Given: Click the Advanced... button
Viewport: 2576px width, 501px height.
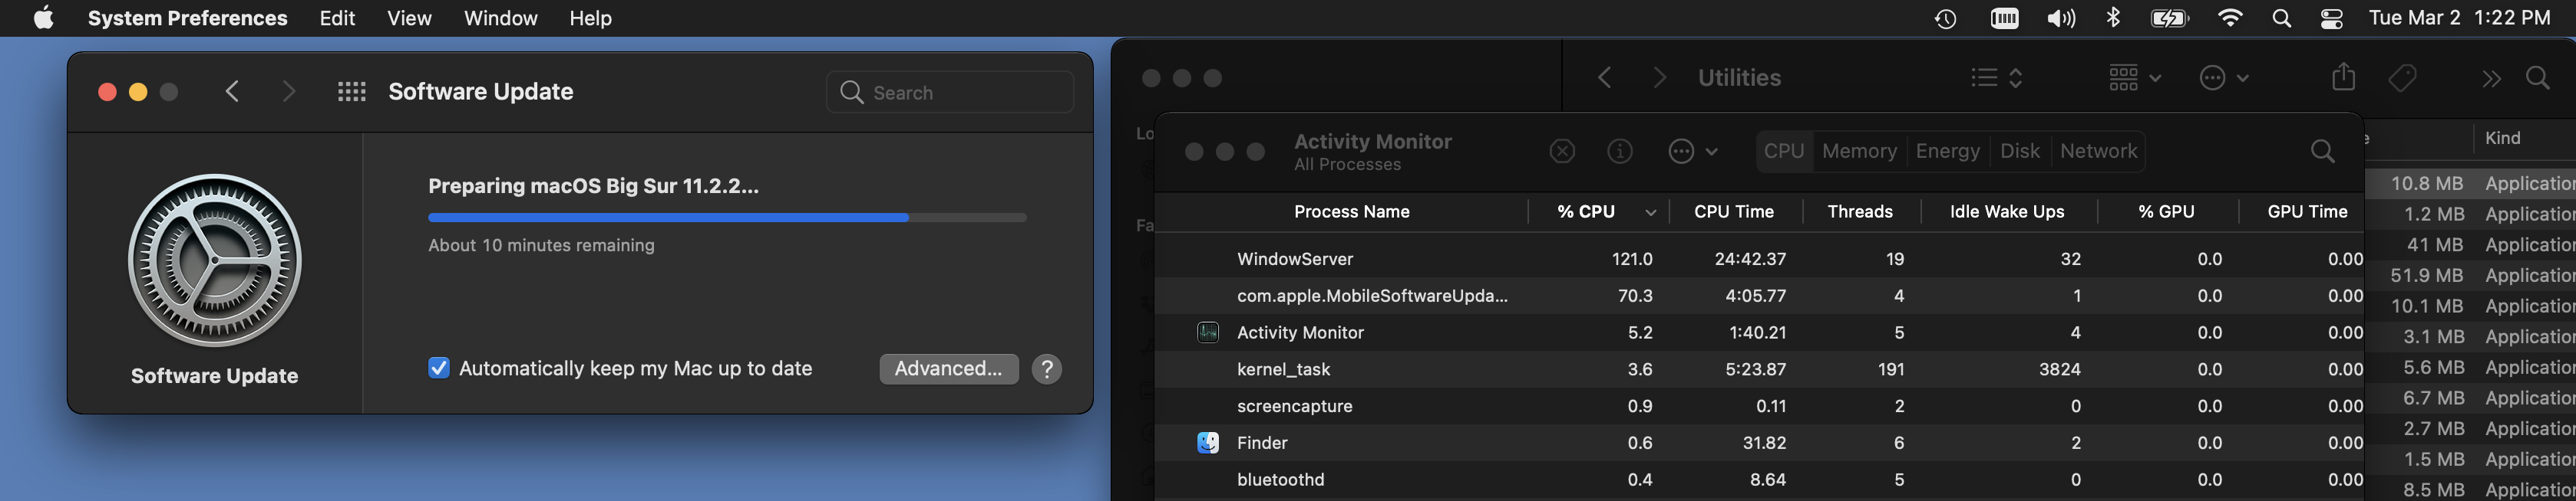Looking at the screenshot, I should pyautogui.click(x=948, y=369).
